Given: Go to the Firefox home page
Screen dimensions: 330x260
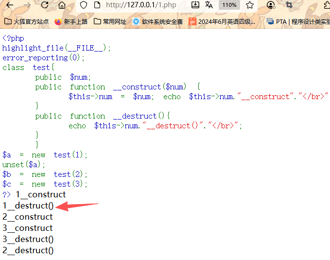Looking at the screenshot, I should coord(62,5).
